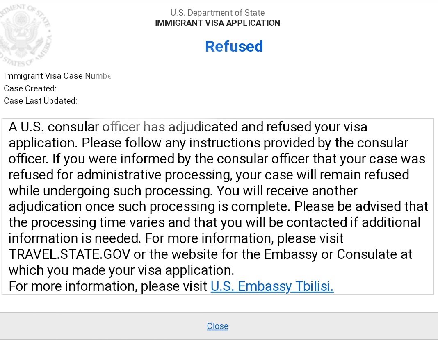The width and height of the screenshot is (438, 340).
Task: Click the Immigrant Visa Case Number label
Action: coord(57,76)
